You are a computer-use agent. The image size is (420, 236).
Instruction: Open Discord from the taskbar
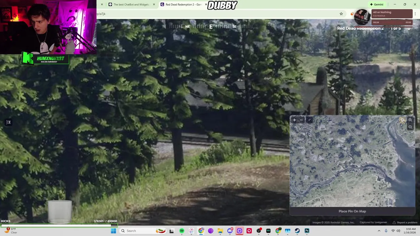[230, 231]
